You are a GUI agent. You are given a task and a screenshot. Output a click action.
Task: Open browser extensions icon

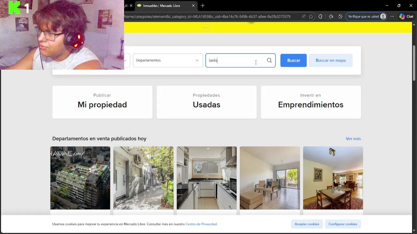pos(321,16)
